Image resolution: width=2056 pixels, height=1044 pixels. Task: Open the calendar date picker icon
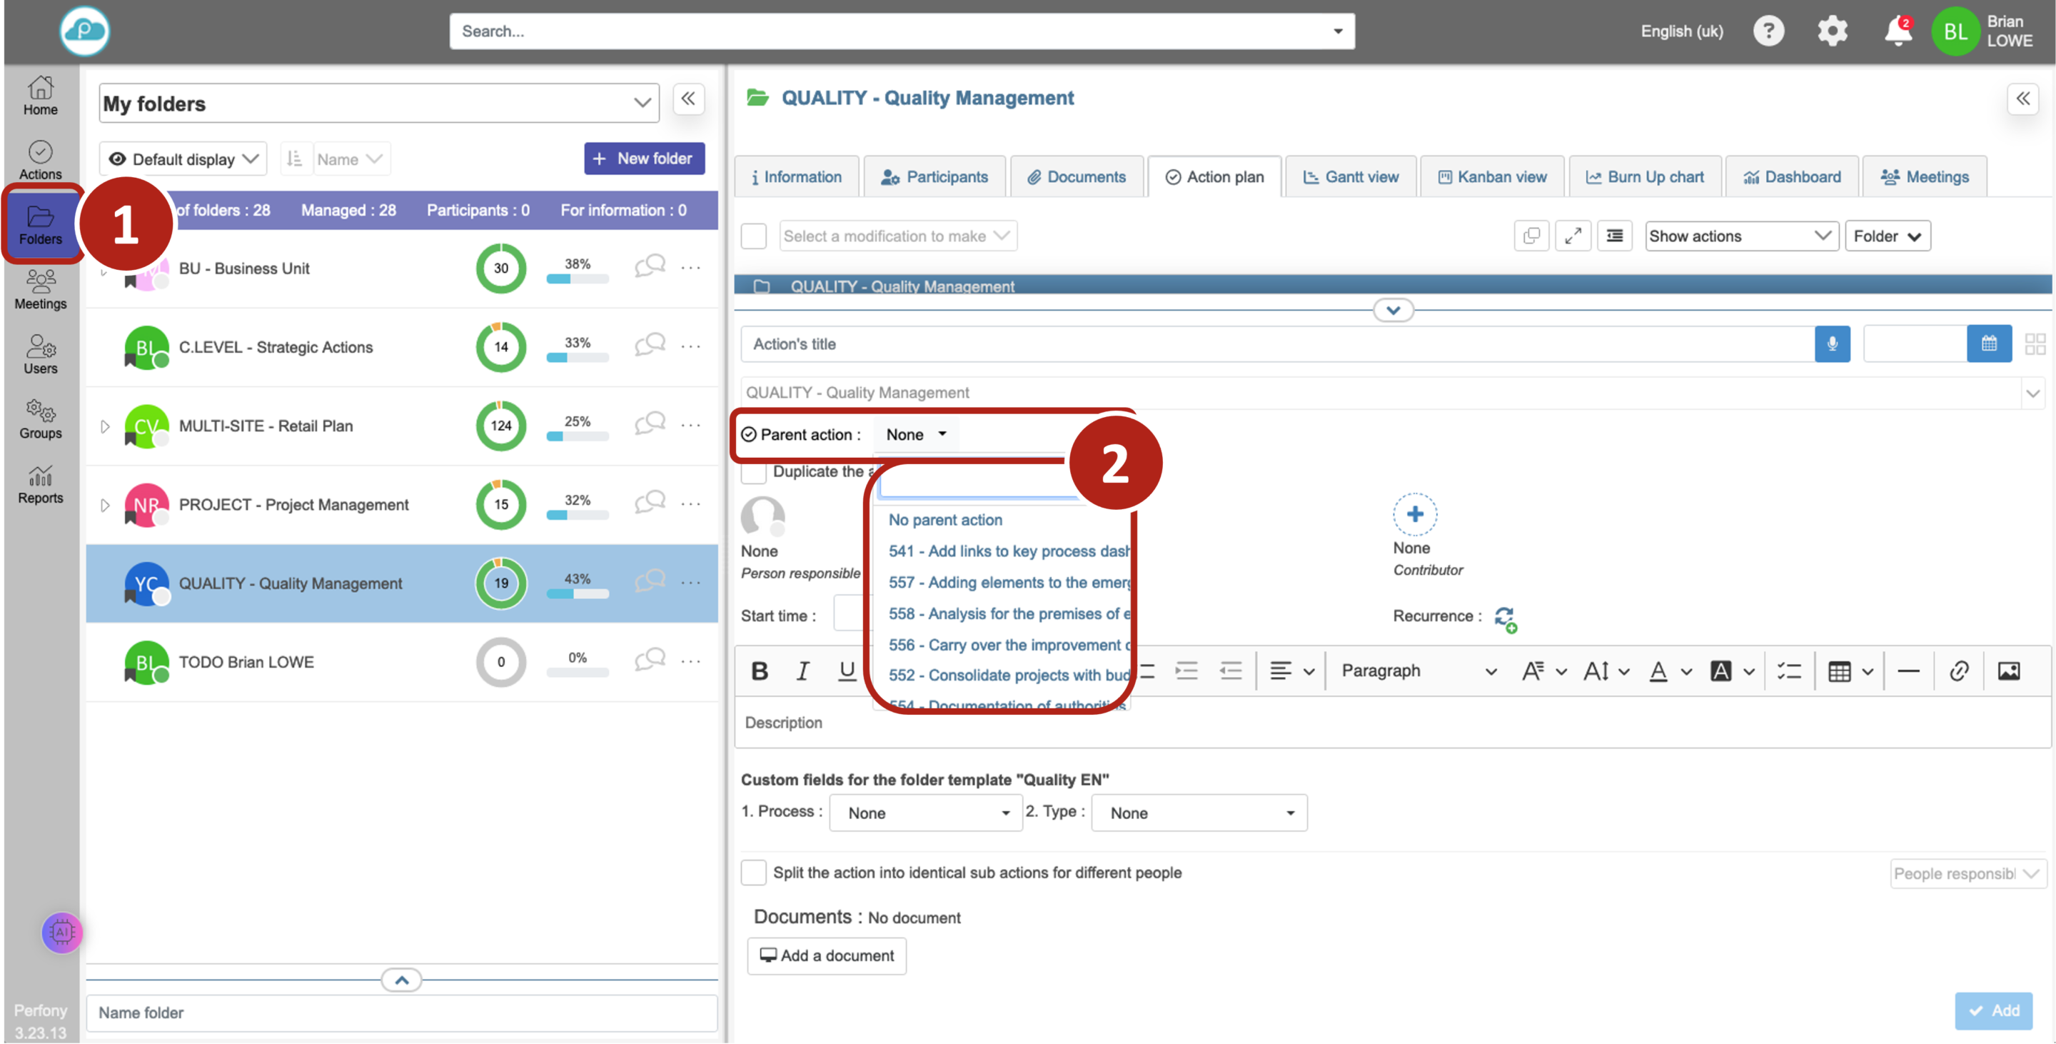1988,344
